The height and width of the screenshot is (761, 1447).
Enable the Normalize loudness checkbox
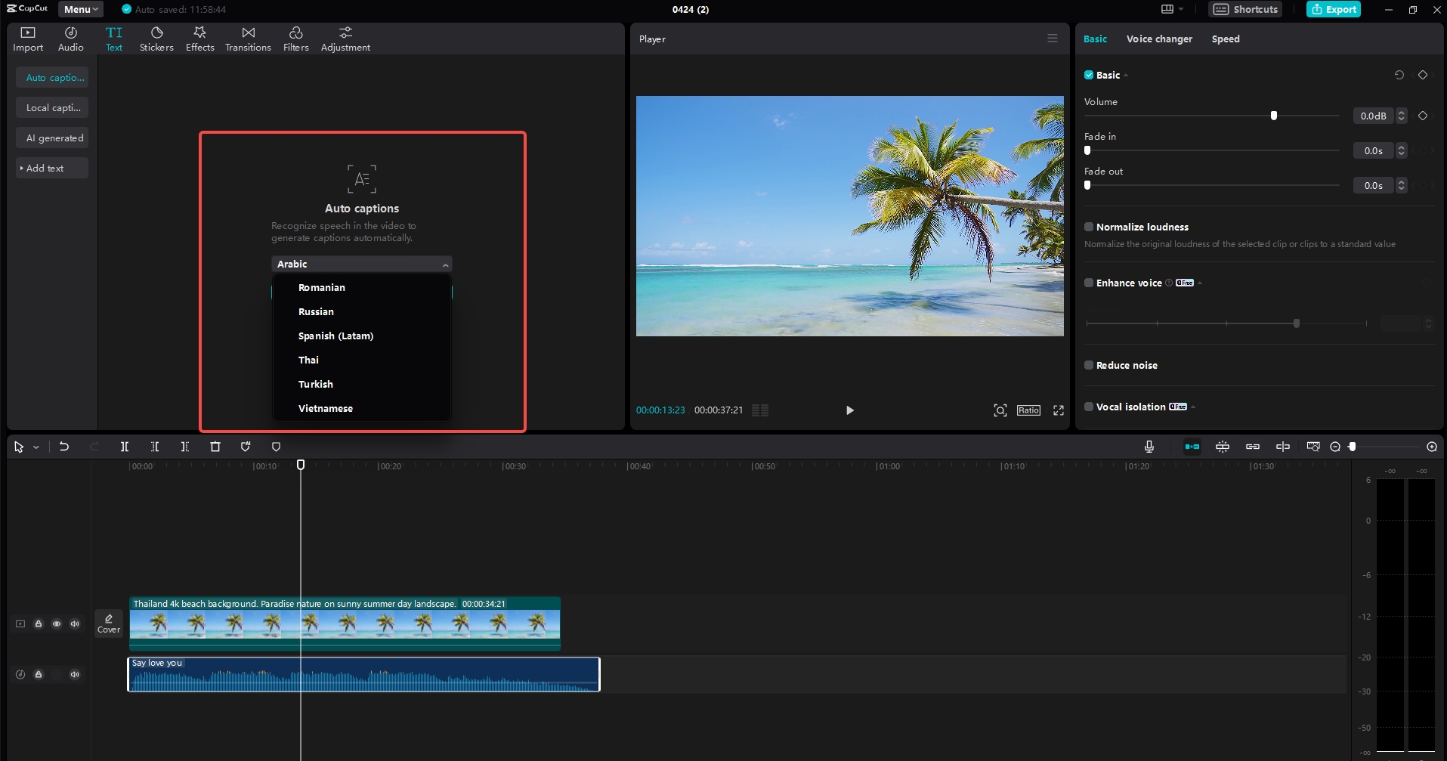pos(1089,227)
